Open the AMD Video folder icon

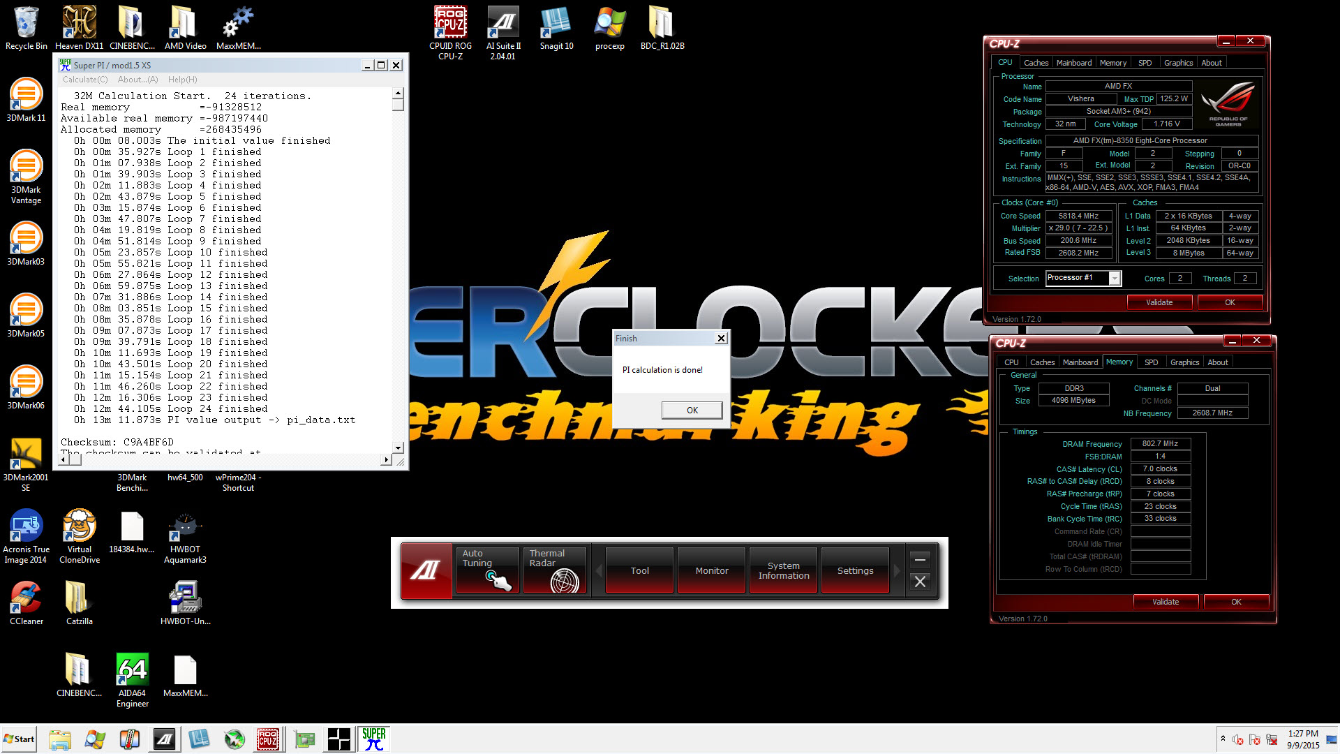[185, 28]
